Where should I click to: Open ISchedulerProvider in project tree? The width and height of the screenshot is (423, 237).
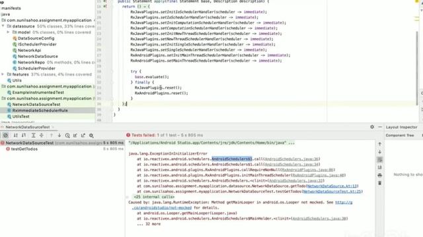tap(37, 44)
